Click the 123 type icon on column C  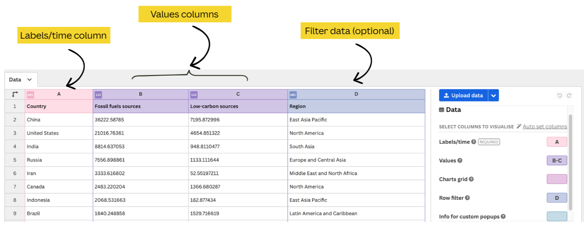coord(194,94)
